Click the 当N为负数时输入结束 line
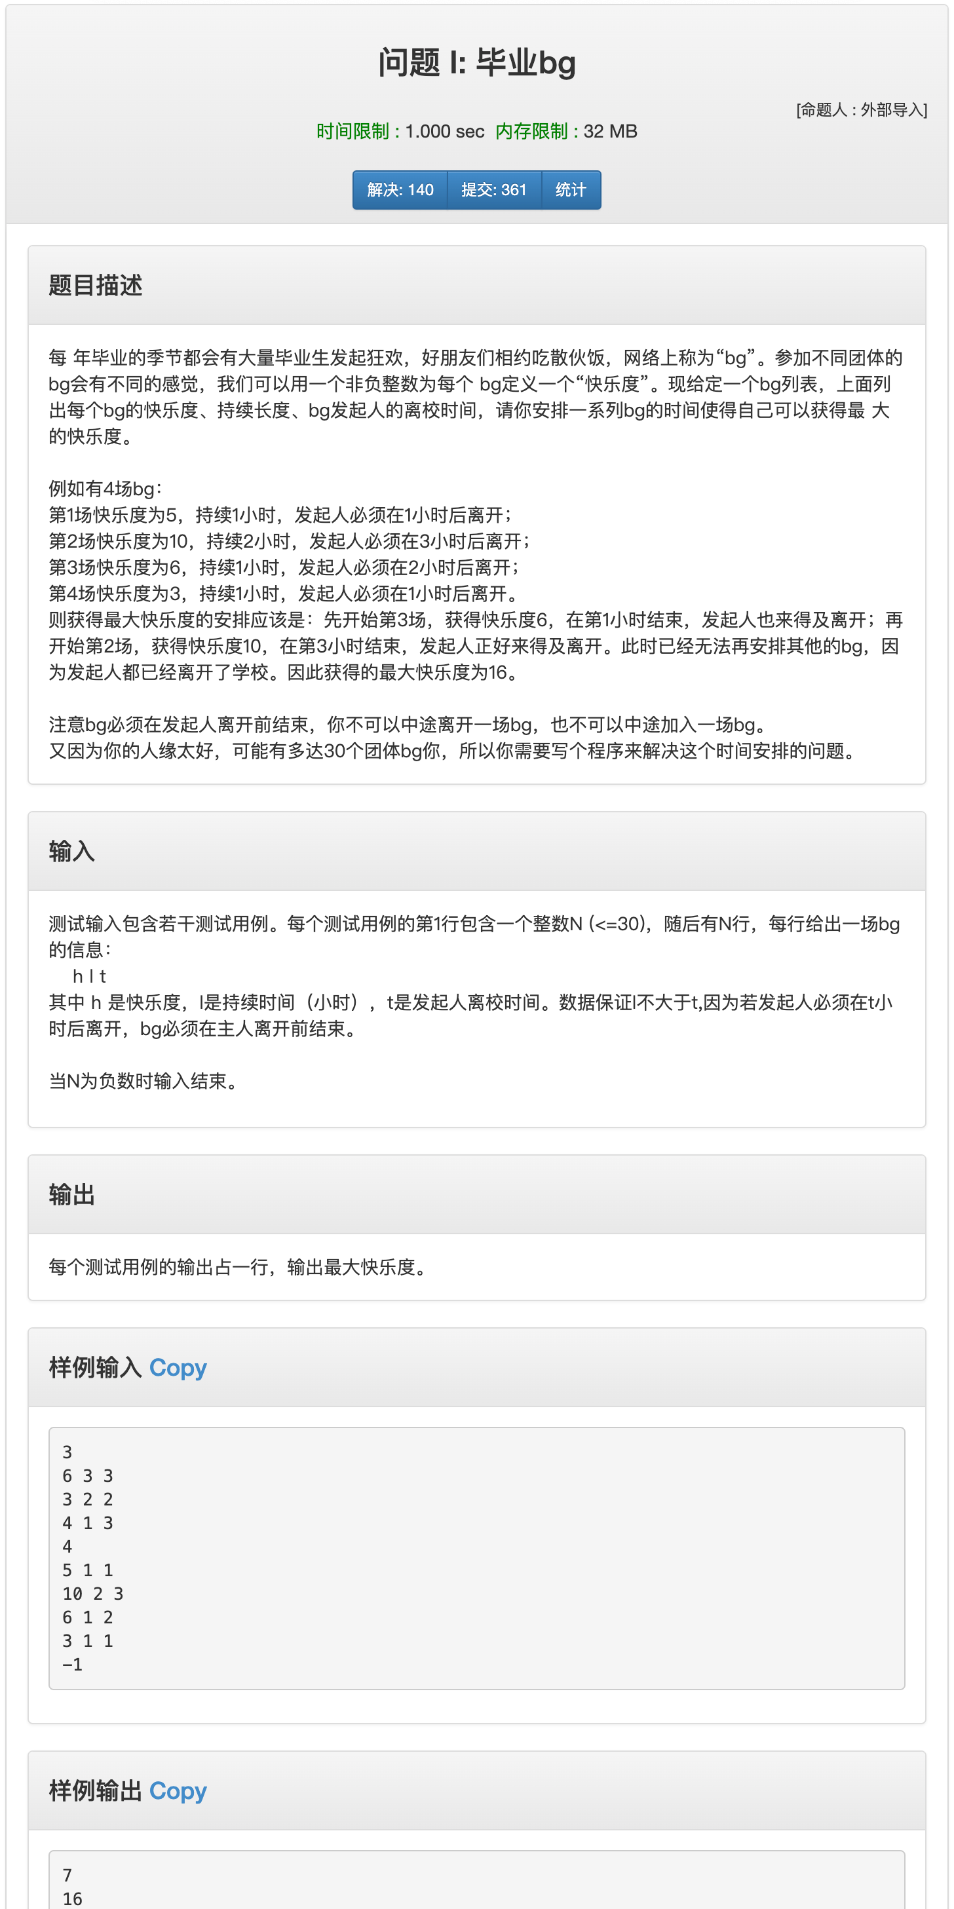The image size is (954, 1909). (x=143, y=1080)
